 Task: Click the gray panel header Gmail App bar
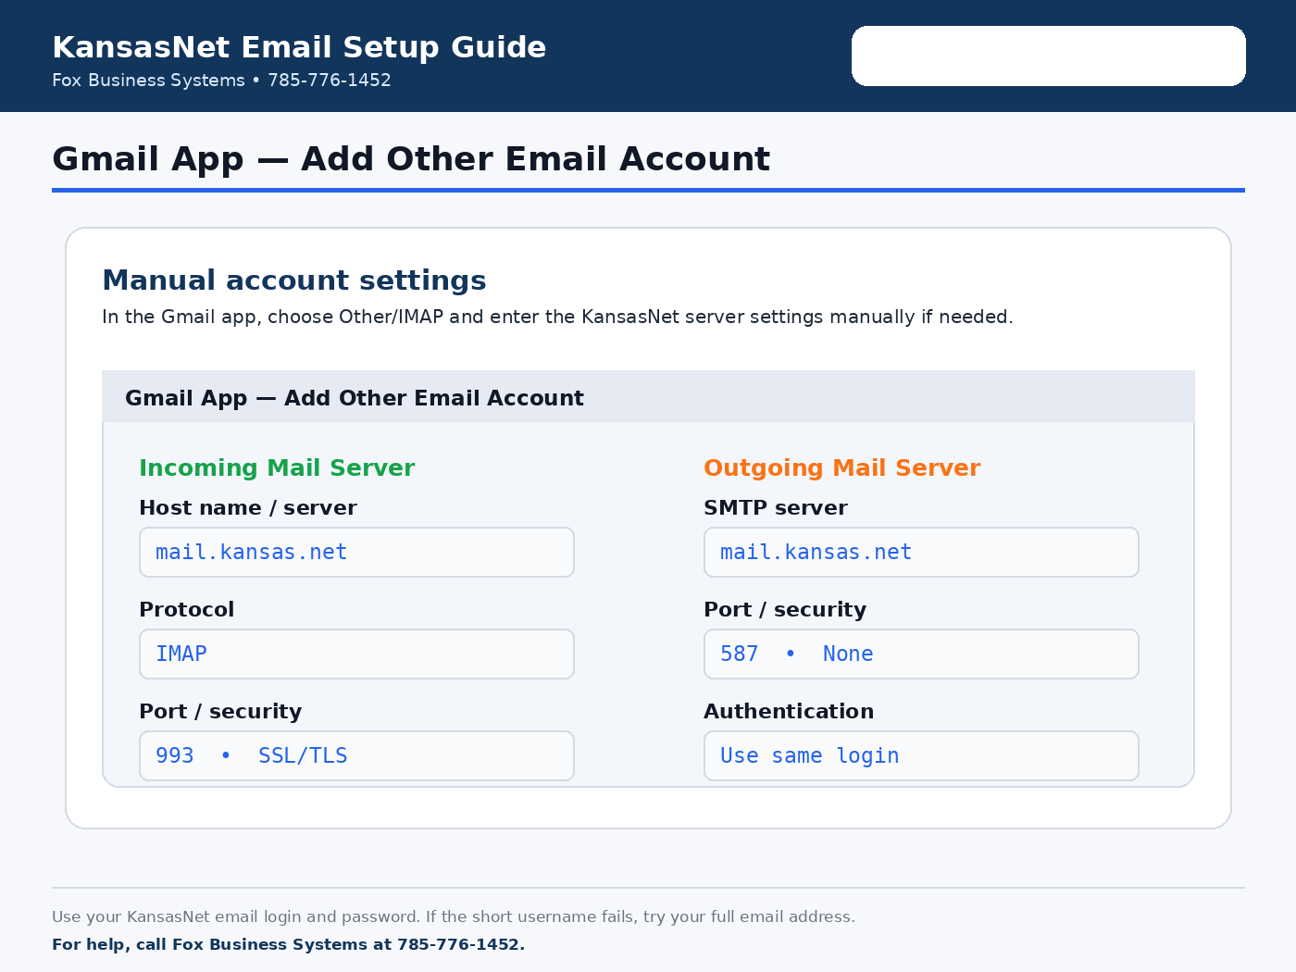pos(648,397)
